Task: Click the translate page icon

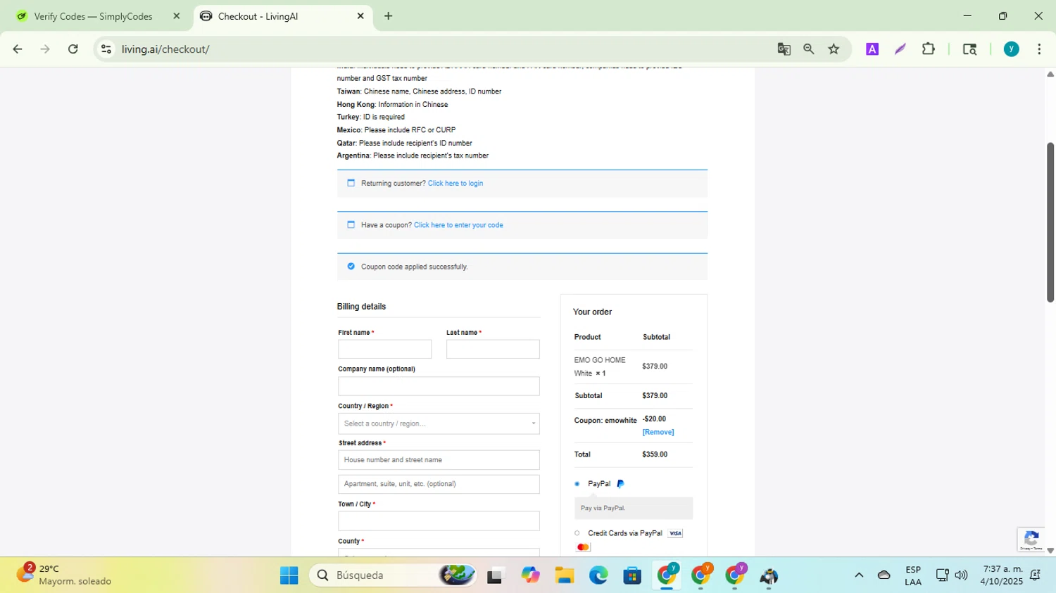Action: (784, 49)
